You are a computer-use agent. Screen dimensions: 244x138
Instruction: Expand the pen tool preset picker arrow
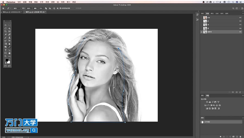pyautogui.click(x=11, y=8)
